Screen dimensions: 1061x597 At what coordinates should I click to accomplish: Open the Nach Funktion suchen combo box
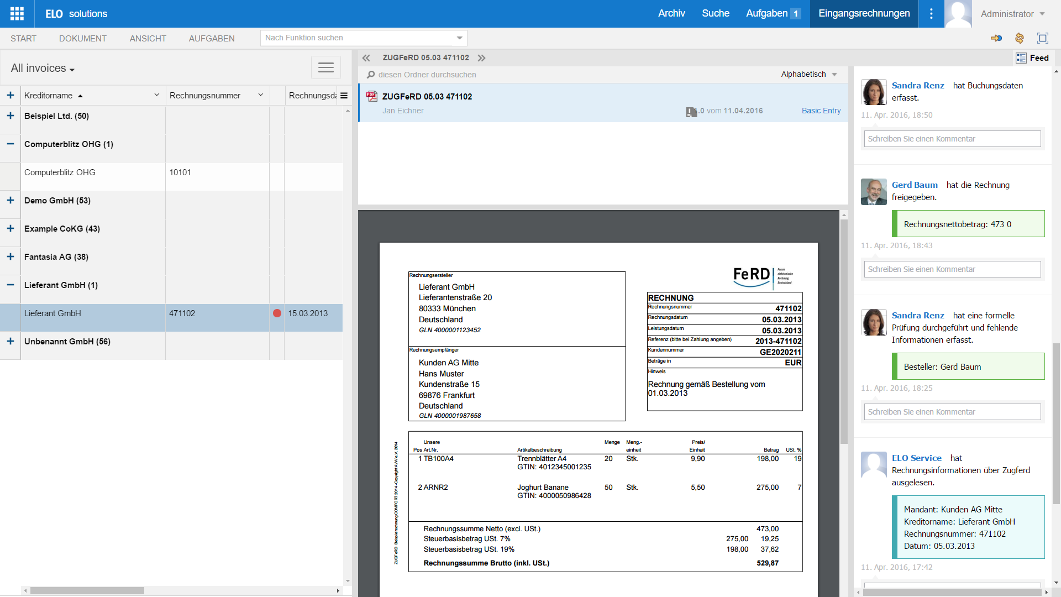(x=364, y=38)
